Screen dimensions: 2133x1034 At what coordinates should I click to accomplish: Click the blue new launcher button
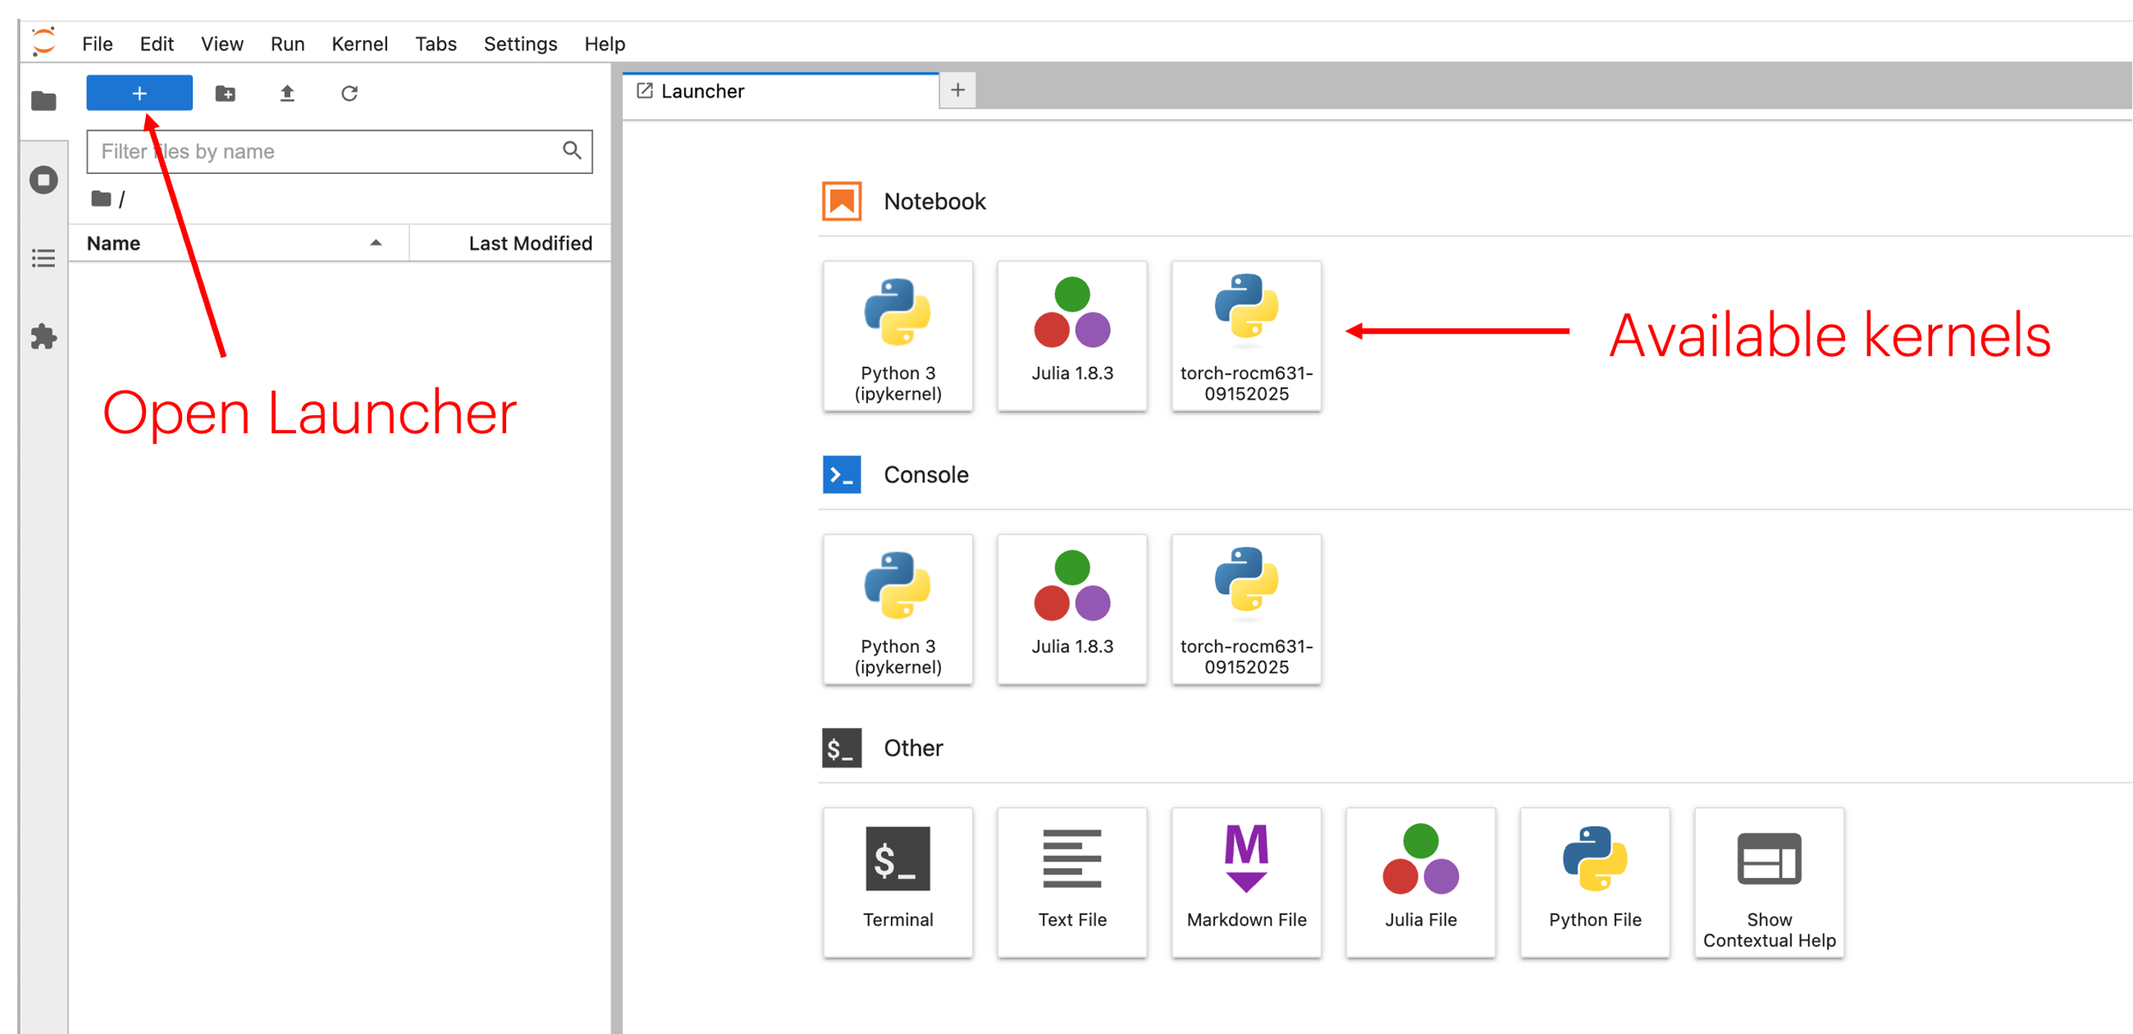pyautogui.click(x=139, y=92)
